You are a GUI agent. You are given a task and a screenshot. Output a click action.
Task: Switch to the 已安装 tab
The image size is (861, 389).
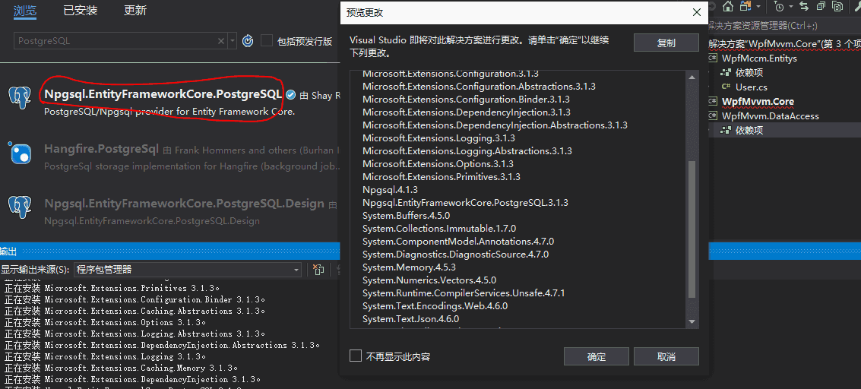tap(80, 10)
